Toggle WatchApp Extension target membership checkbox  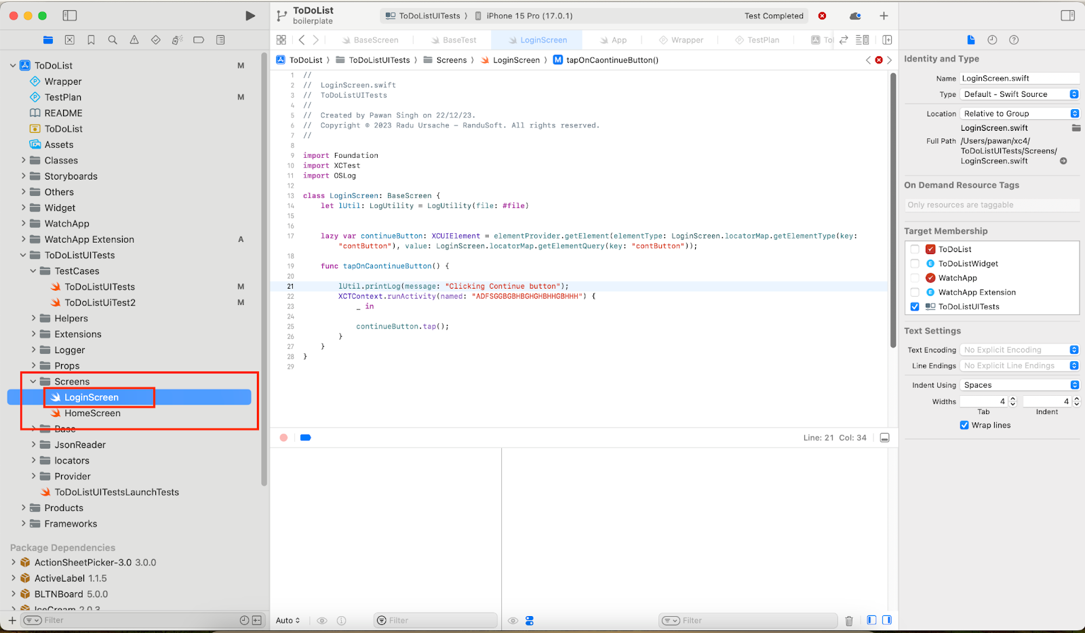pyautogui.click(x=915, y=292)
